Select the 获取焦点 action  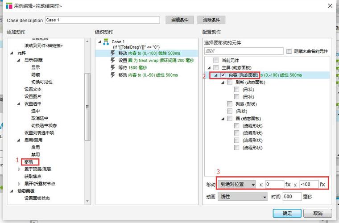click(x=33, y=176)
